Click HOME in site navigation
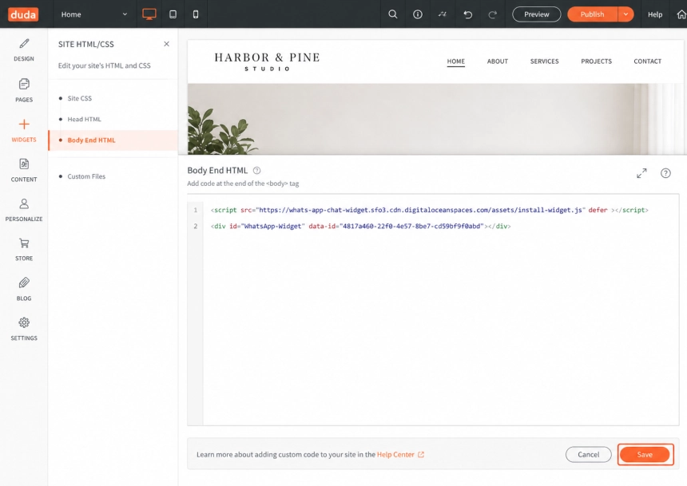Viewport: 687px width, 486px height. tap(455, 61)
